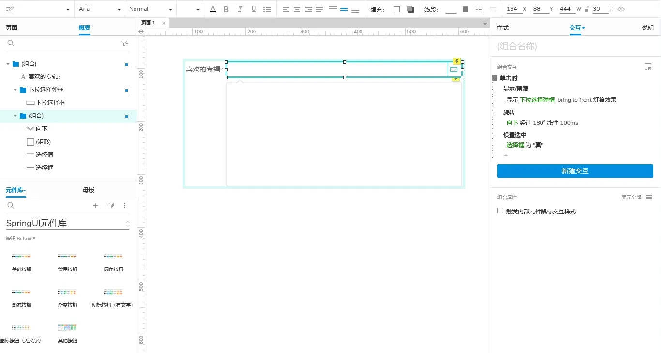Click the 显示全部 link
Screen dimensions: 661x353
coord(631,198)
